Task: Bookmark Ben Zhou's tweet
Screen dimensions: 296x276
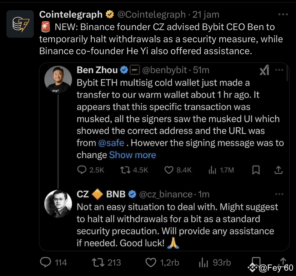Action: 256,170
